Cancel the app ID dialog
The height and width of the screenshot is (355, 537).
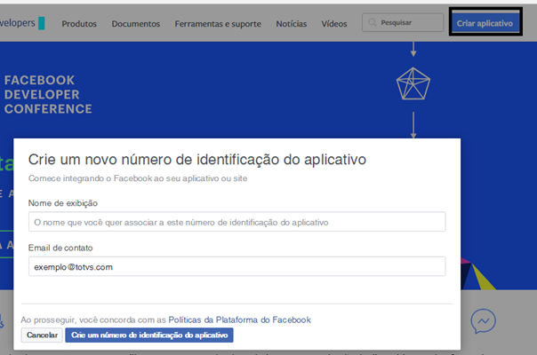tap(42, 335)
